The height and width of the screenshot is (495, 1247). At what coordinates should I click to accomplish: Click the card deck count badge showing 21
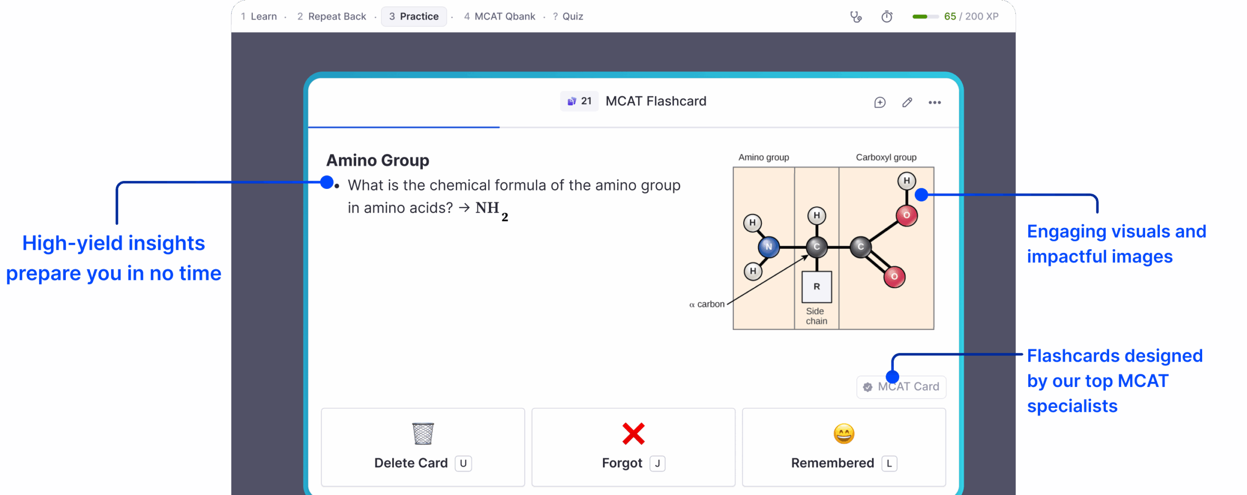[579, 101]
